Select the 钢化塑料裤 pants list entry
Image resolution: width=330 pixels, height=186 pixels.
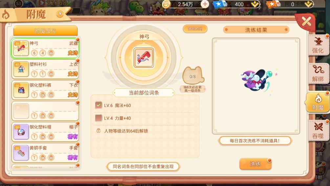[45, 90]
